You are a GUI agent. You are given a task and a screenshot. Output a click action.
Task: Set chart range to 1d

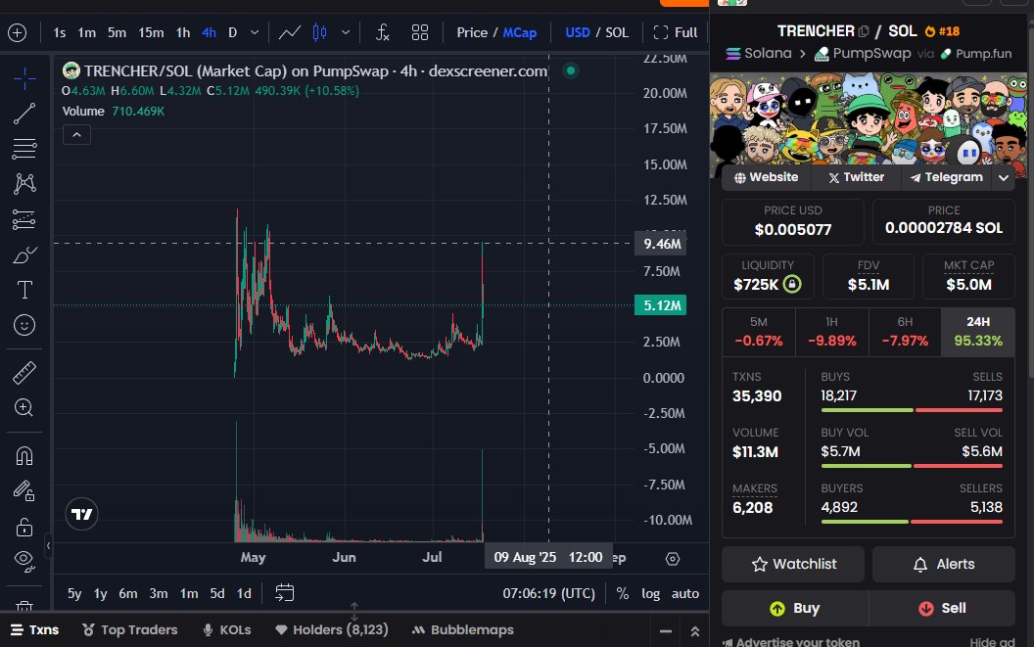click(x=244, y=593)
